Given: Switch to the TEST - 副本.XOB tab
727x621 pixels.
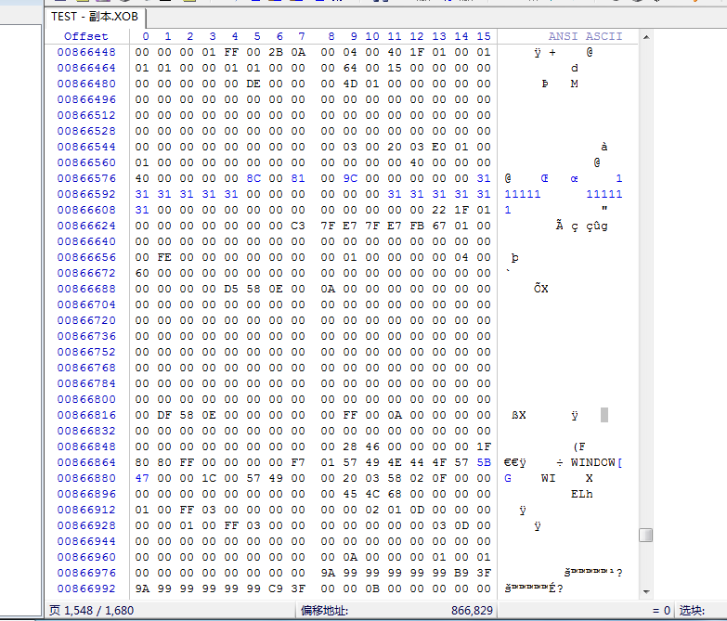Looking at the screenshot, I should [95, 17].
